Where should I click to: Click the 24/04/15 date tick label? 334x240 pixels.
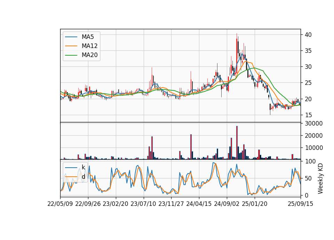pyautogui.click(x=199, y=204)
